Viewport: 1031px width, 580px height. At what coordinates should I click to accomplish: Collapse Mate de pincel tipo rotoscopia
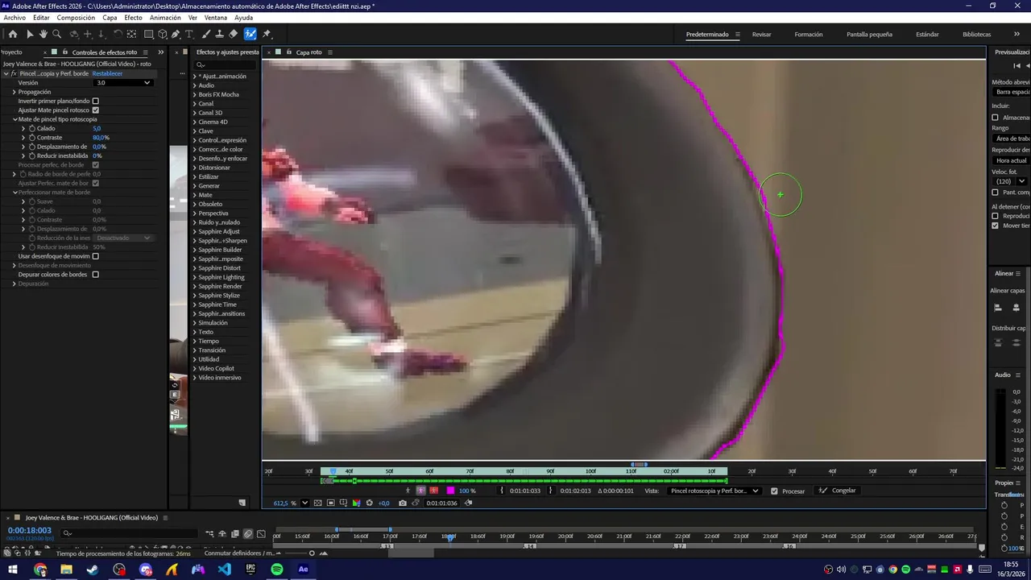click(14, 119)
